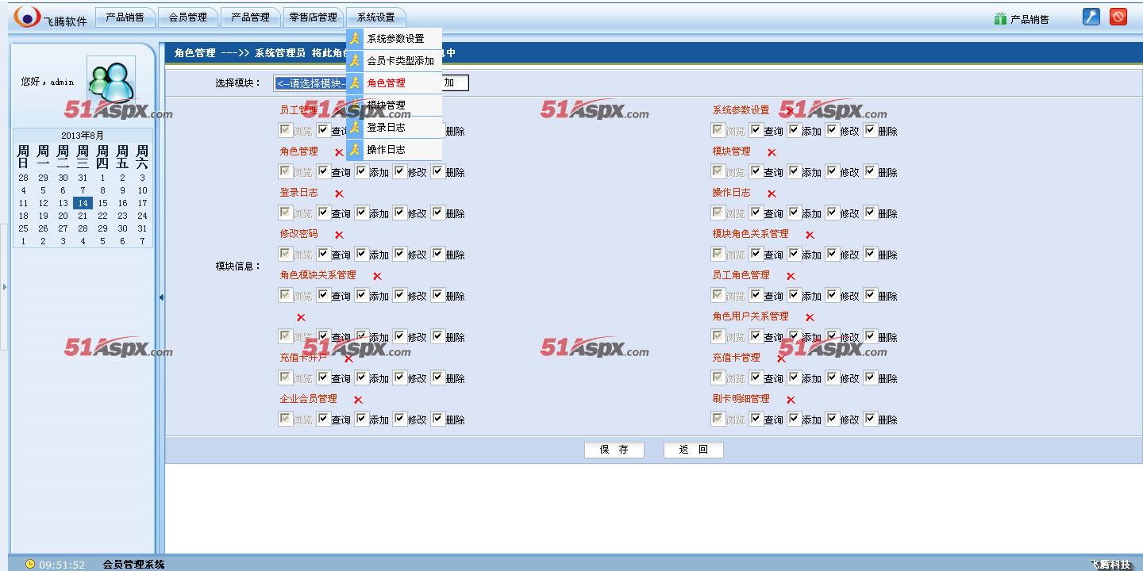Viewport: 1143px width, 571px height.
Task: Remove 刷卡明细管理 module via its red X
Action: pos(791,400)
